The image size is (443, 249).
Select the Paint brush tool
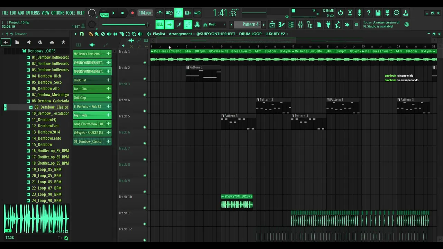pos(97,34)
